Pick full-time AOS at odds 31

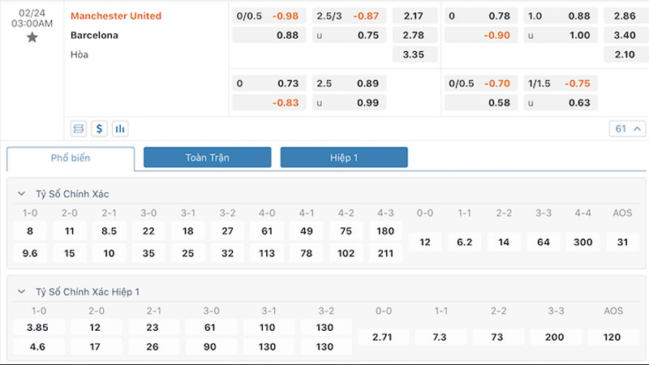tap(622, 242)
